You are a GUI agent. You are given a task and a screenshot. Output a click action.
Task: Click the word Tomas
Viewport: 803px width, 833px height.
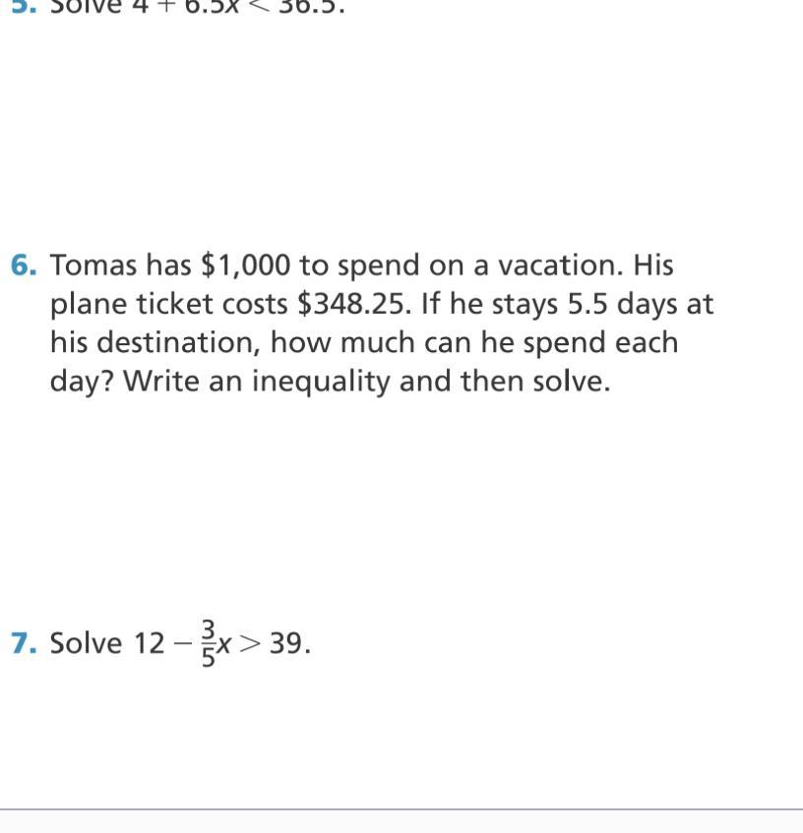pyautogui.click(x=93, y=266)
